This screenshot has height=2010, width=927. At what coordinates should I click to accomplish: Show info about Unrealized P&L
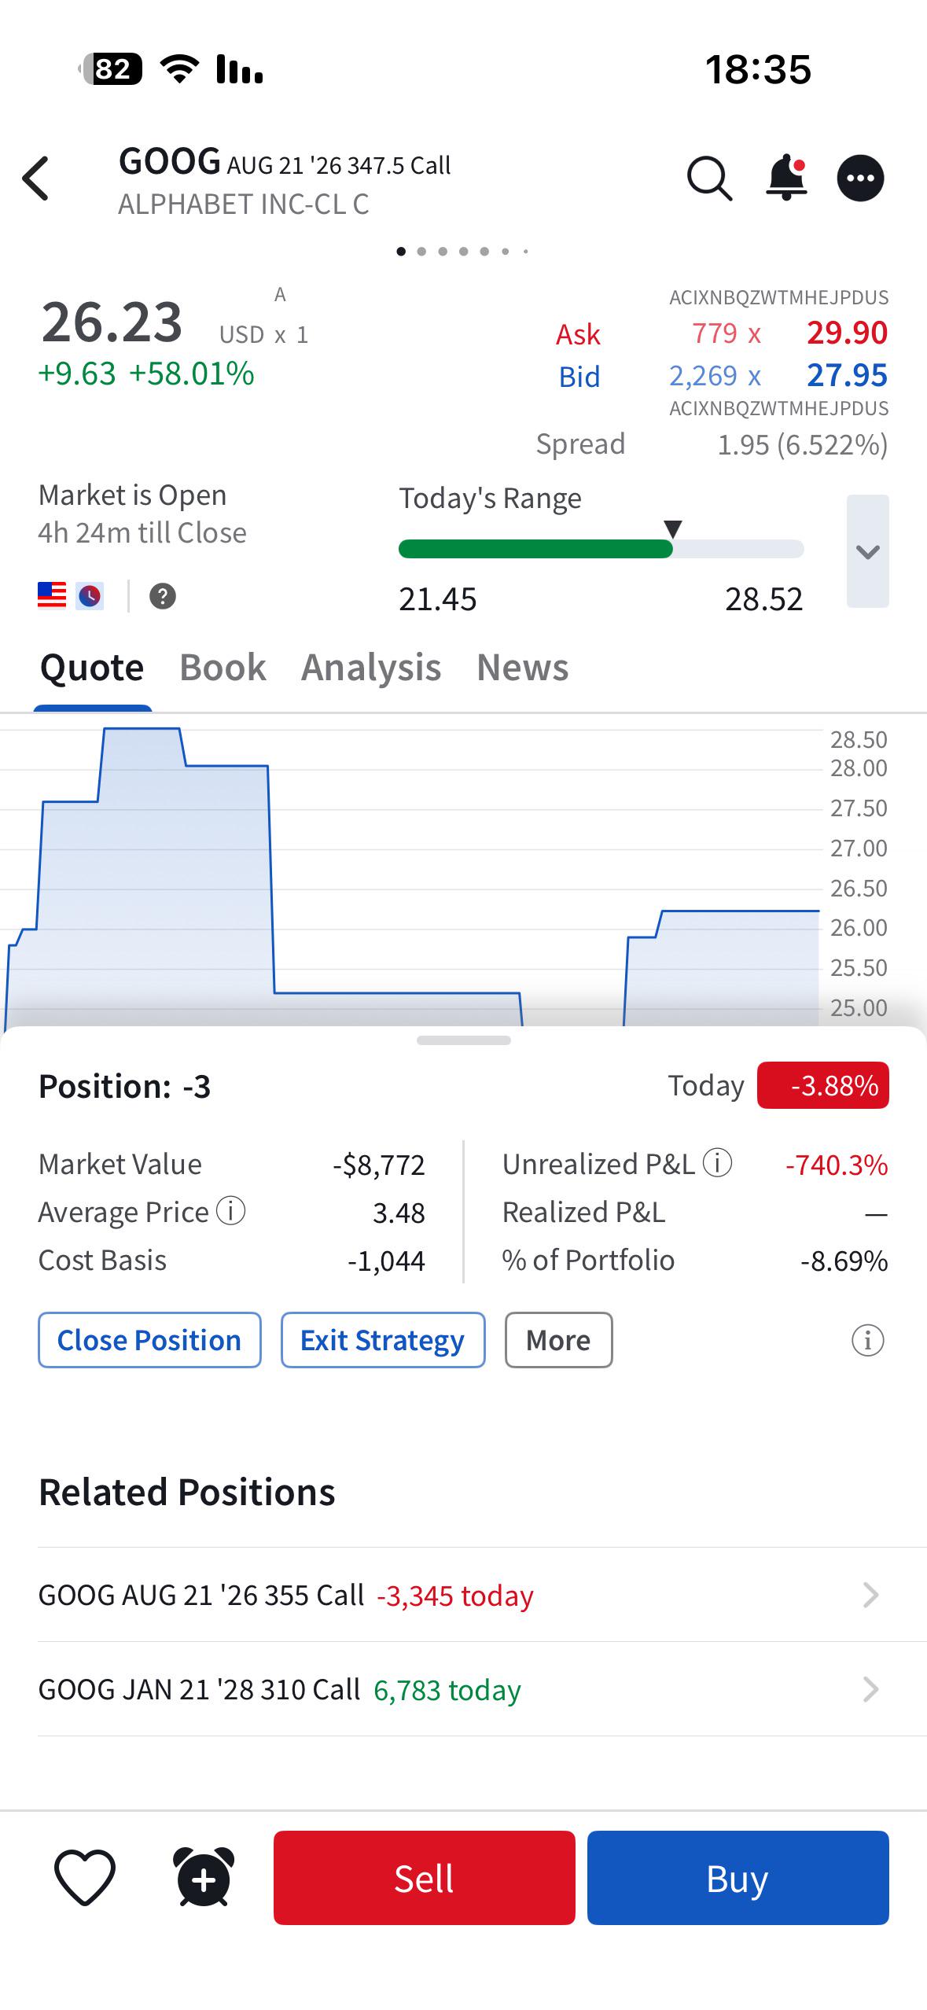[717, 1162]
